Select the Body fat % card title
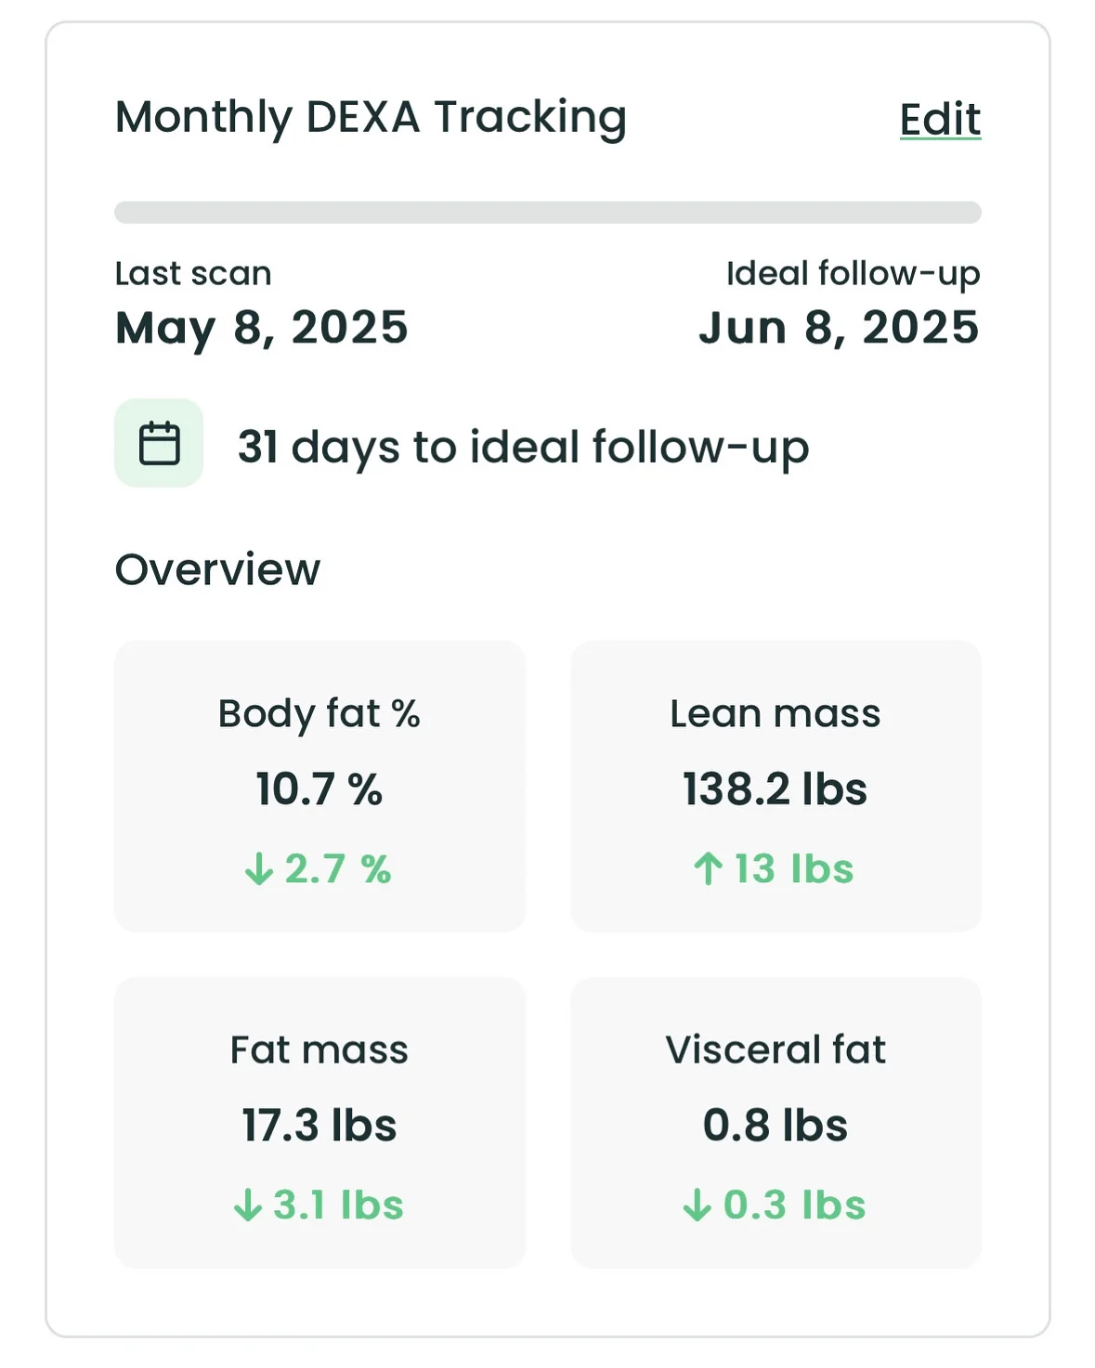Screen dimensions: 1095x1368 click(x=319, y=713)
